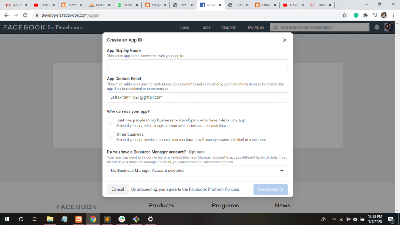Open the Facebook profile avatar menu

pyautogui.click(x=389, y=27)
